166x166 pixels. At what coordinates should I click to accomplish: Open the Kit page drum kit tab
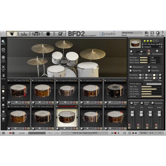point(12,34)
